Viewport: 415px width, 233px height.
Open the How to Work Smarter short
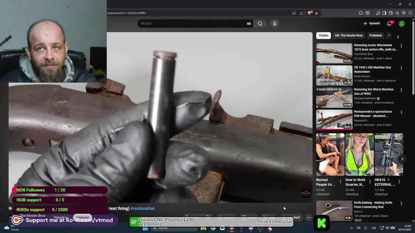pyautogui.click(x=360, y=154)
